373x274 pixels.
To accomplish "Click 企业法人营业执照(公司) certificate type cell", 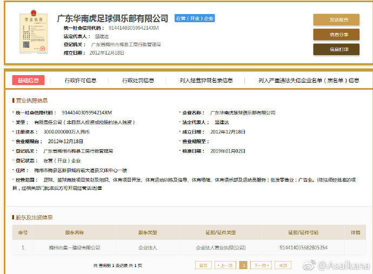I will (221, 248).
